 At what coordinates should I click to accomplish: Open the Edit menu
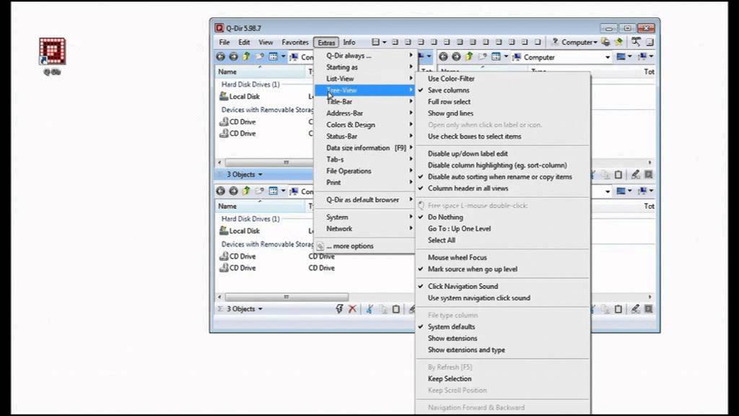(244, 42)
